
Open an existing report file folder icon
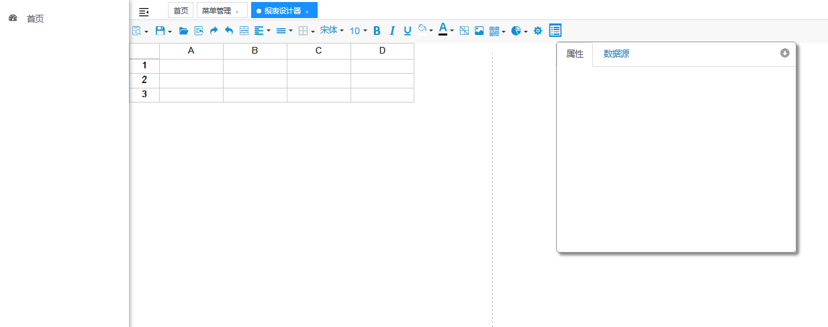coord(183,31)
